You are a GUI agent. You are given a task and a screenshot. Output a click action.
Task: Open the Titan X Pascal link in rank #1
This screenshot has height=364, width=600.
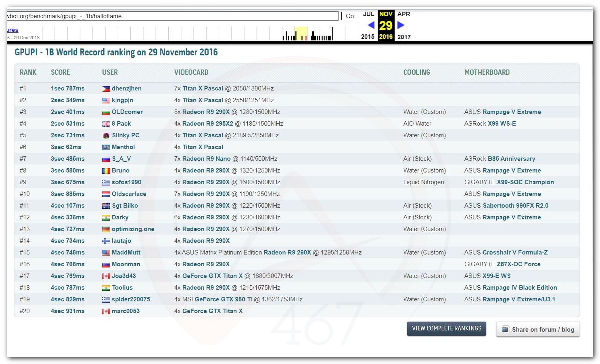(x=203, y=88)
